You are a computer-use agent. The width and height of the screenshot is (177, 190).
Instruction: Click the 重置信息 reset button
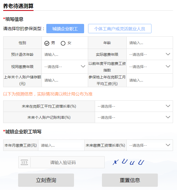(130, 180)
